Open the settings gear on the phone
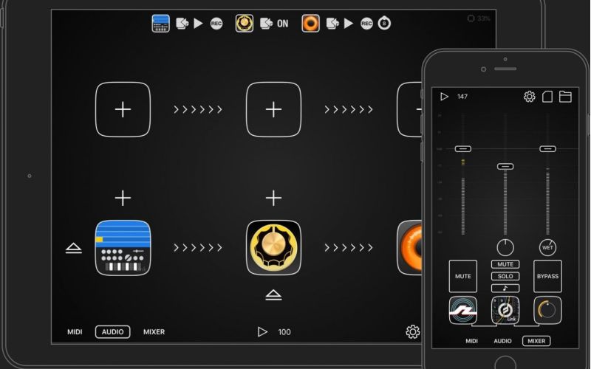The width and height of the screenshot is (591, 369). 529,97
